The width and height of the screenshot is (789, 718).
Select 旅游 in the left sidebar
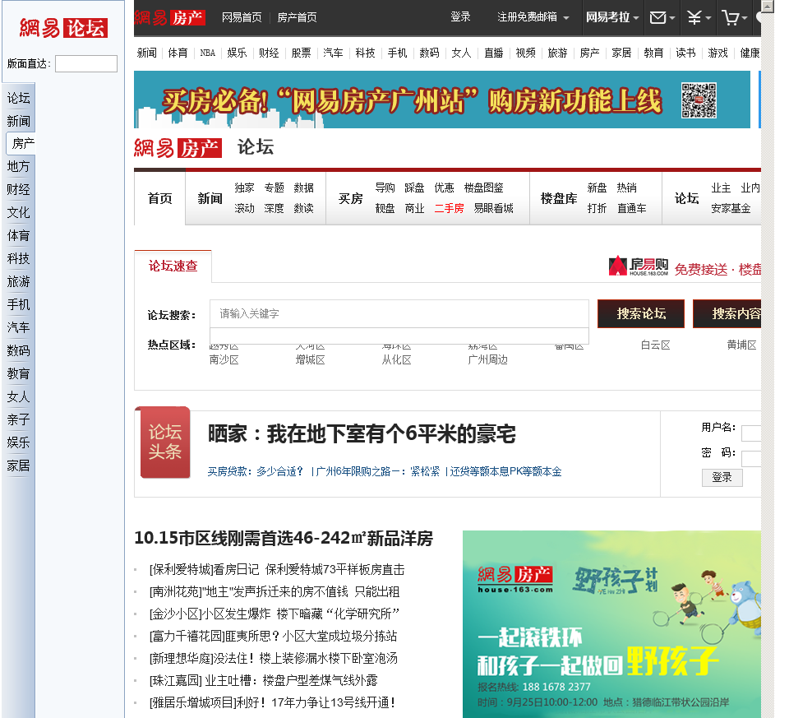click(x=19, y=282)
